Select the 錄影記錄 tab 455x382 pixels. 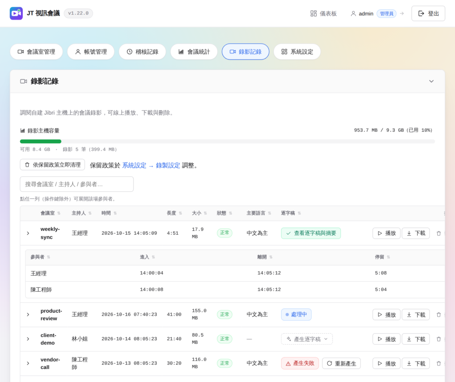point(245,52)
